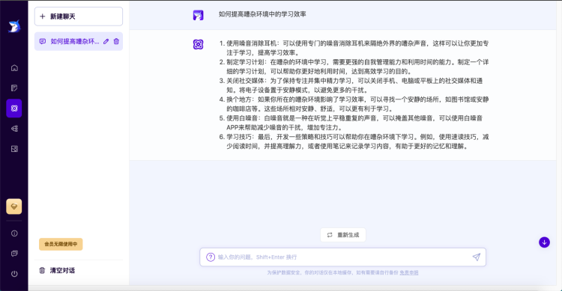Select the 如何提高嘈杂环... chat entry
The image size is (562, 291).
coord(79,42)
